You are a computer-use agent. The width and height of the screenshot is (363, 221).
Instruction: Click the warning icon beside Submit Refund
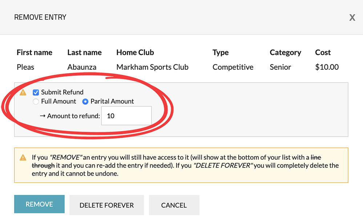pyautogui.click(x=23, y=92)
